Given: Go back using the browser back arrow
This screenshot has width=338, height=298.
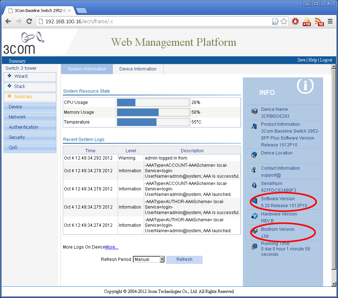Looking at the screenshot, I should click(8, 21).
